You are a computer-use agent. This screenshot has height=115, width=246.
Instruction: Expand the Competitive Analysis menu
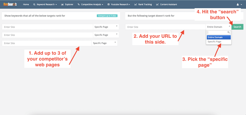click(90, 4)
